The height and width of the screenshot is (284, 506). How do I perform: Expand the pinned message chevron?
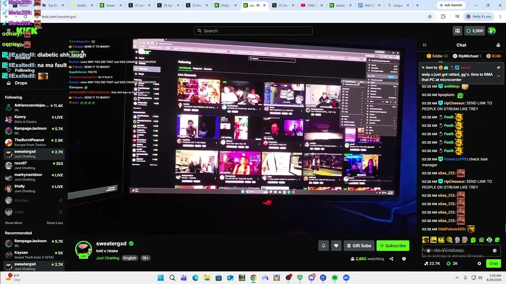498,76
